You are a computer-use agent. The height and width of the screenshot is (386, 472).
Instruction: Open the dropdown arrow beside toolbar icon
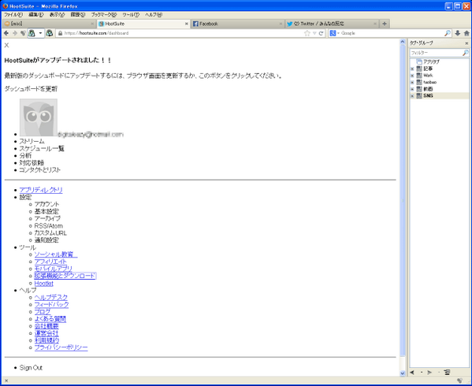(x=40, y=33)
